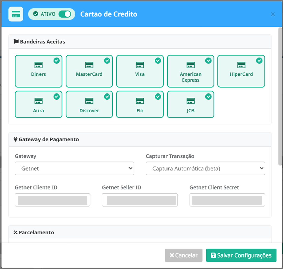Click the checkmark badge on JCB
Image resolution: width=283 pixels, height=269 pixels.
209,97
